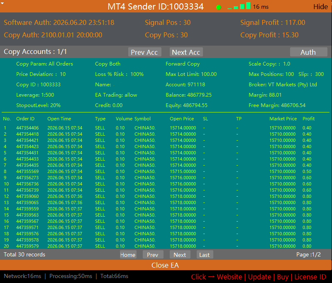Select order 447354406 row

[x=166, y=128]
